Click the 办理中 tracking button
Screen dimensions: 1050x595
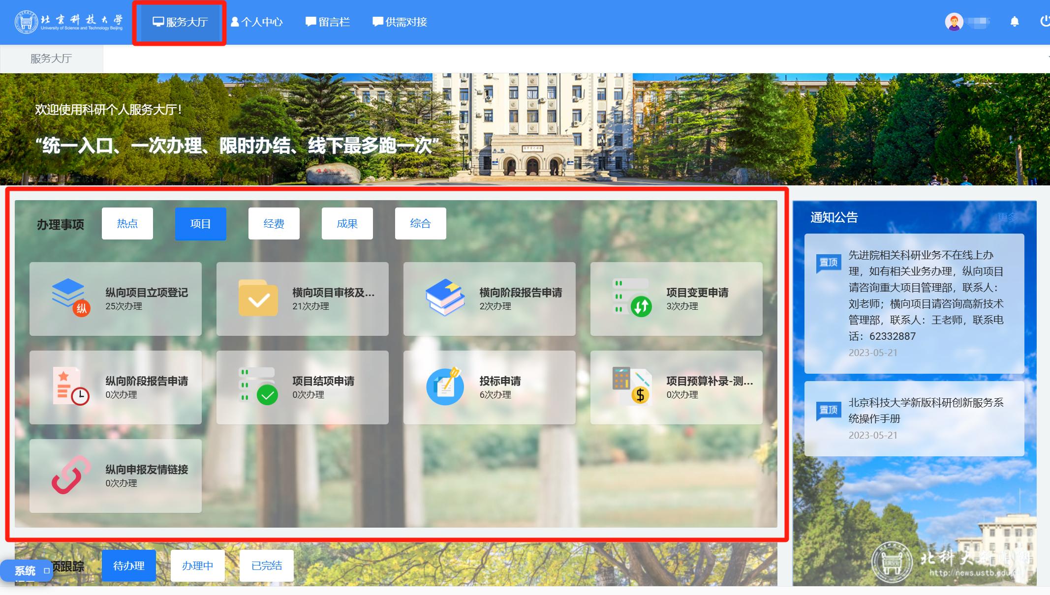click(198, 566)
